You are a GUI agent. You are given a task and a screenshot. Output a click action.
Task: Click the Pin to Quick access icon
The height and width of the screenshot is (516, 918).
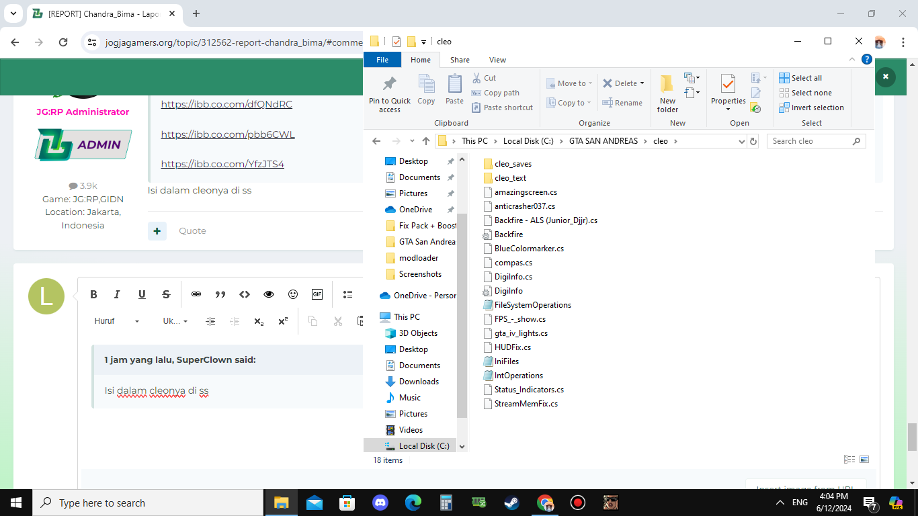click(x=389, y=85)
